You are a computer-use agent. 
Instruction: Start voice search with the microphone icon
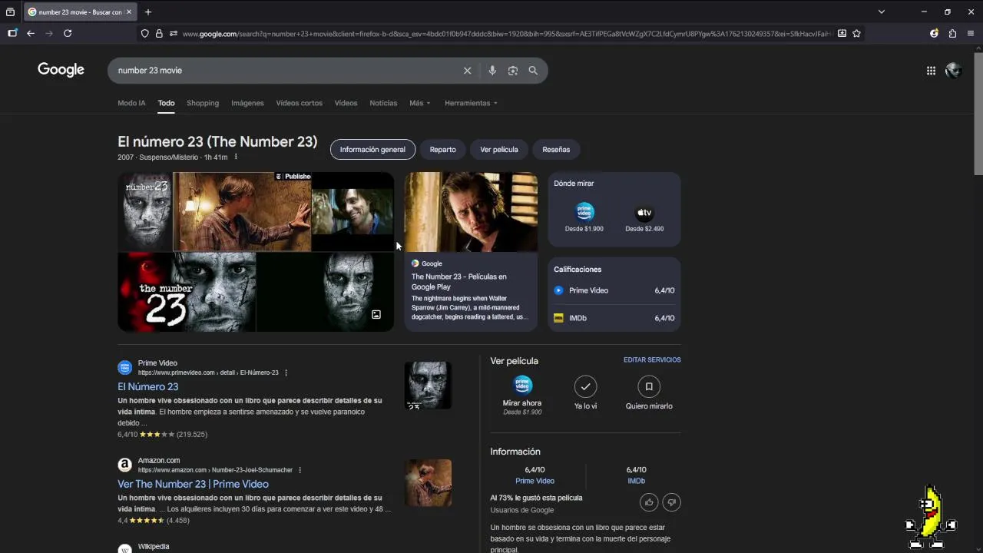(492, 71)
